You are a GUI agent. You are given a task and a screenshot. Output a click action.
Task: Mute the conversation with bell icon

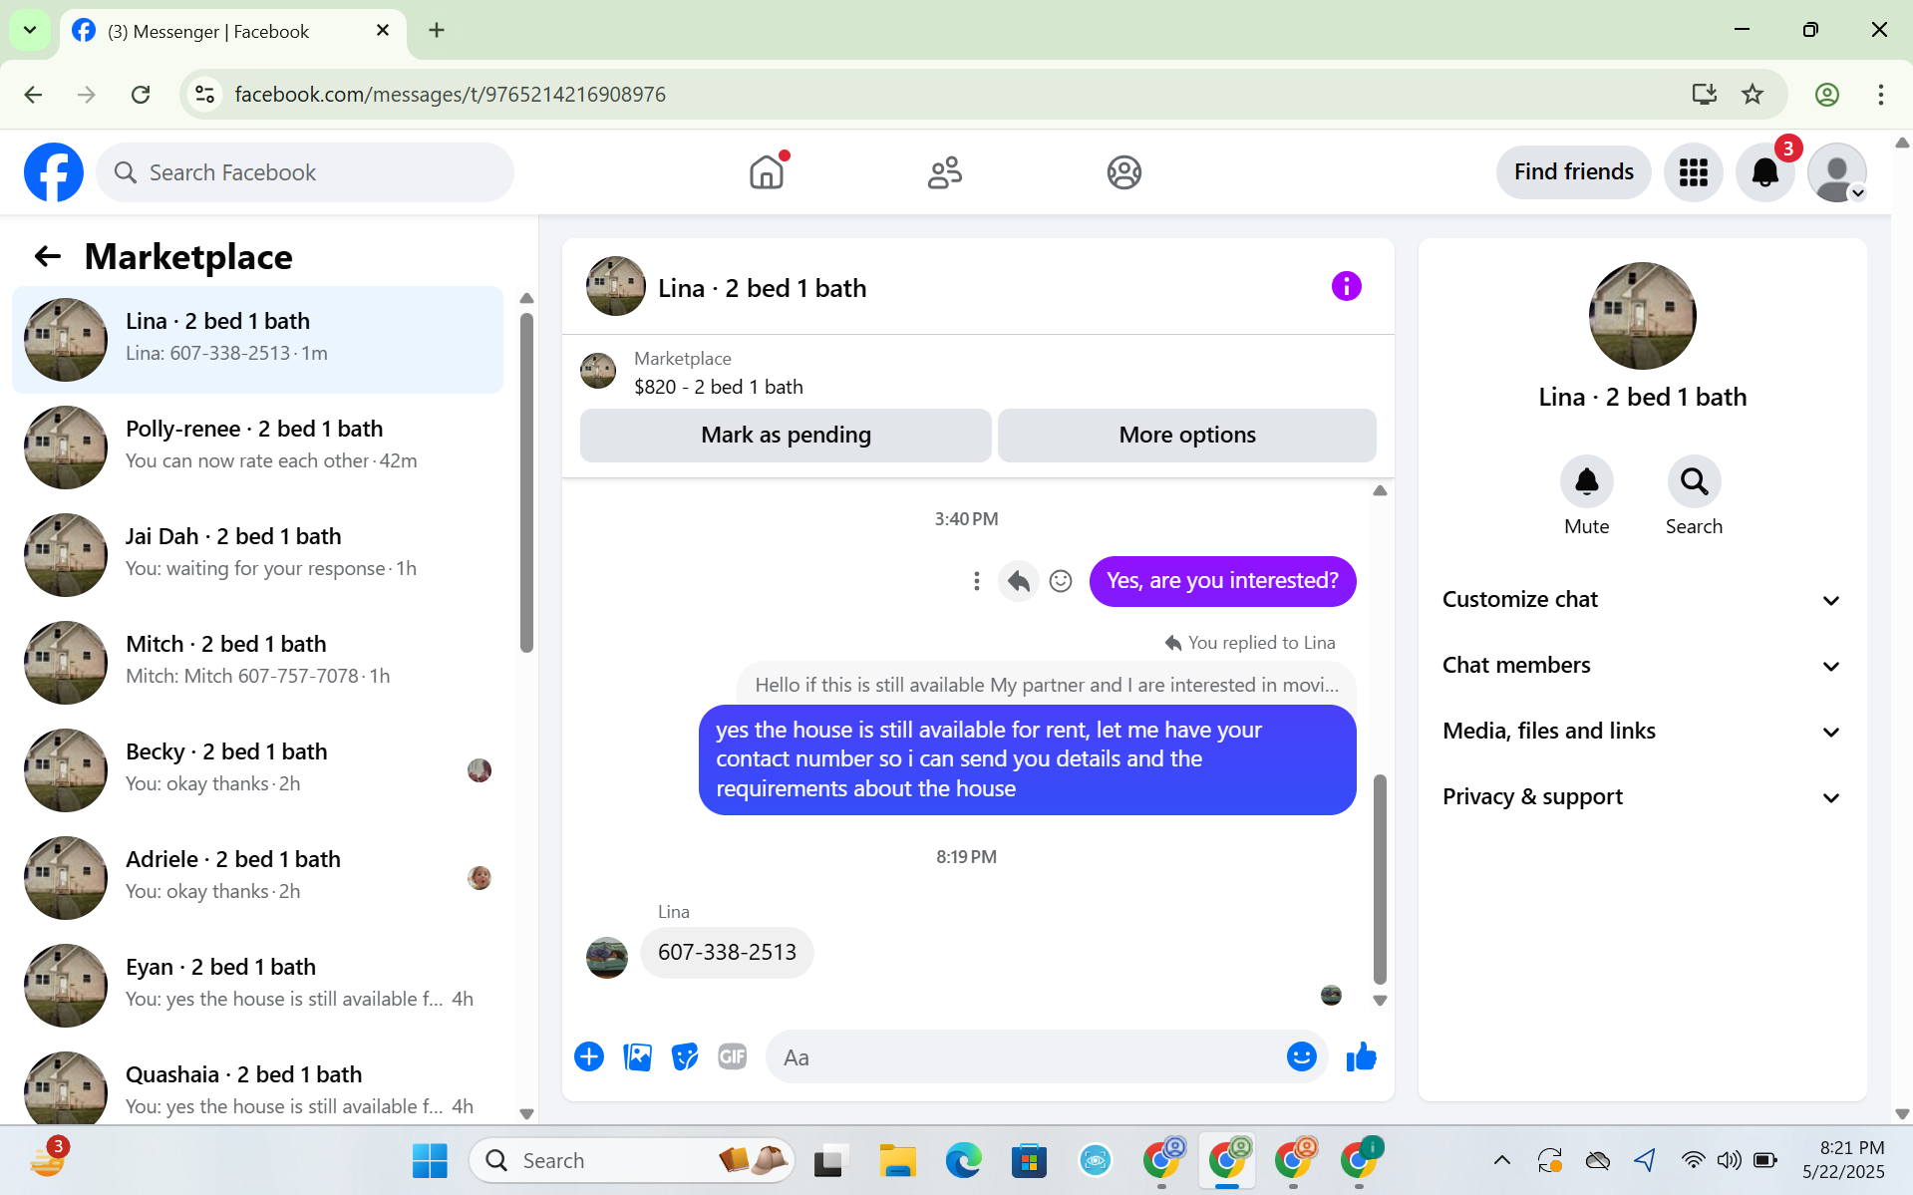pyautogui.click(x=1586, y=483)
